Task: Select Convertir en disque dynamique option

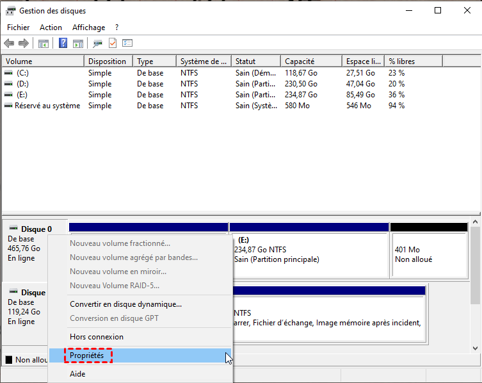Action: [x=125, y=304]
